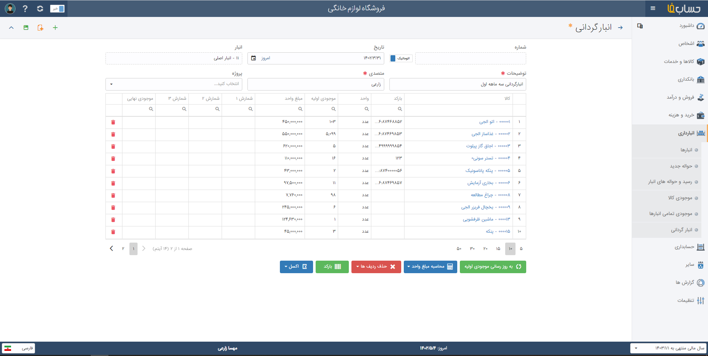
Task: Expand the پروژه project dropdown
Action: [x=174, y=84]
